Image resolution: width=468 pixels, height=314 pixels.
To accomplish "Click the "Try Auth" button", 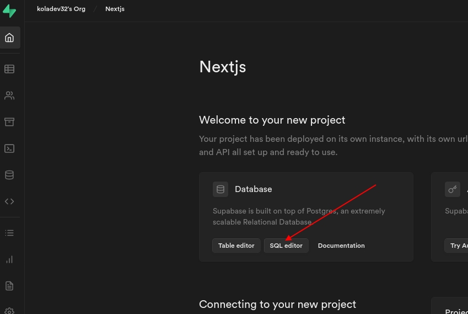I will [x=458, y=246].
